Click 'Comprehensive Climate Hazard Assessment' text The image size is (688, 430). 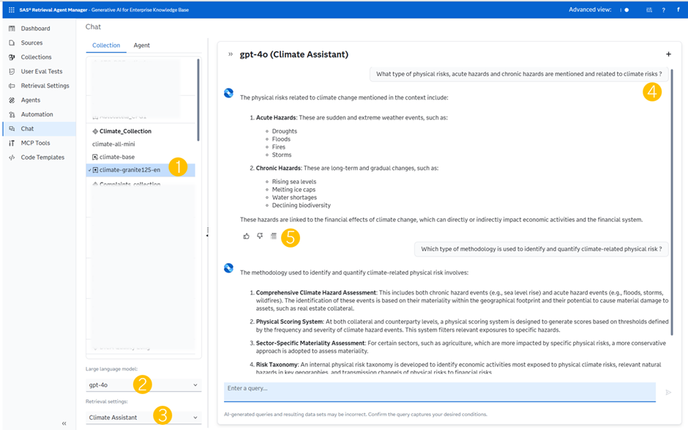pyautogui.click(x=316, y=292)
